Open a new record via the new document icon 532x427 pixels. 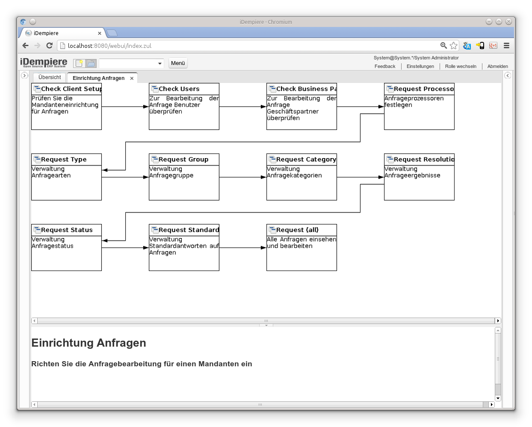[78, 62]
